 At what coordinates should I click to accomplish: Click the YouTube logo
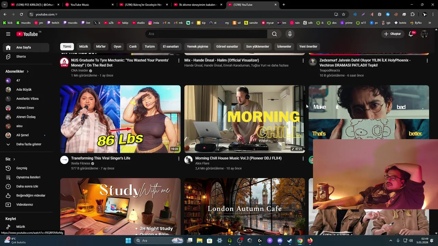coord(27,34)
